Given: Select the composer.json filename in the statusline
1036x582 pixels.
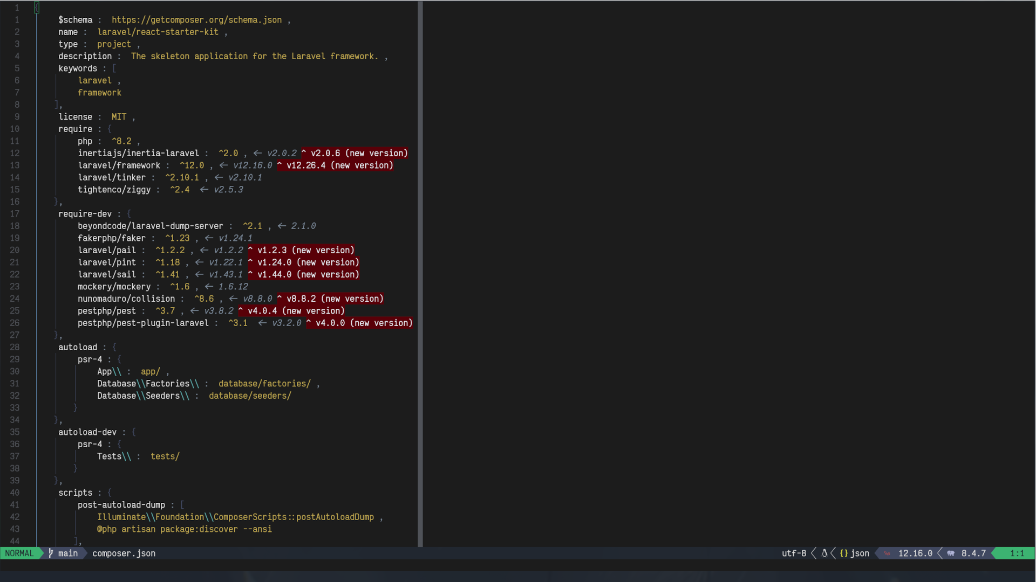Looking at the screenshot, I should pos(124,553).
